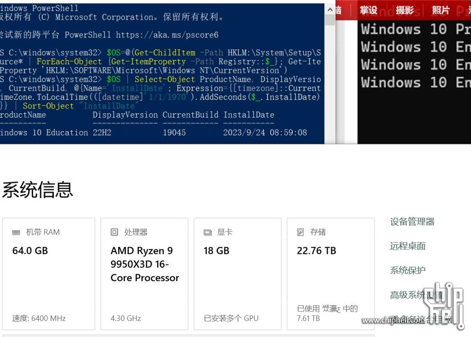The height and width of the screenshot is (337, 471).
Task: Click the 显卡 label
Action: point(225,232)
